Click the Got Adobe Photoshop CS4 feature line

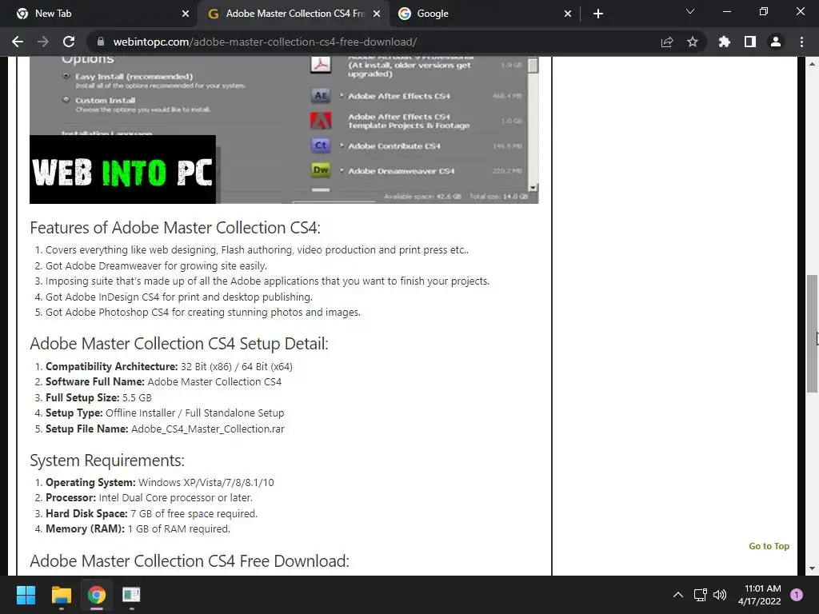click(x=203, y=313)
